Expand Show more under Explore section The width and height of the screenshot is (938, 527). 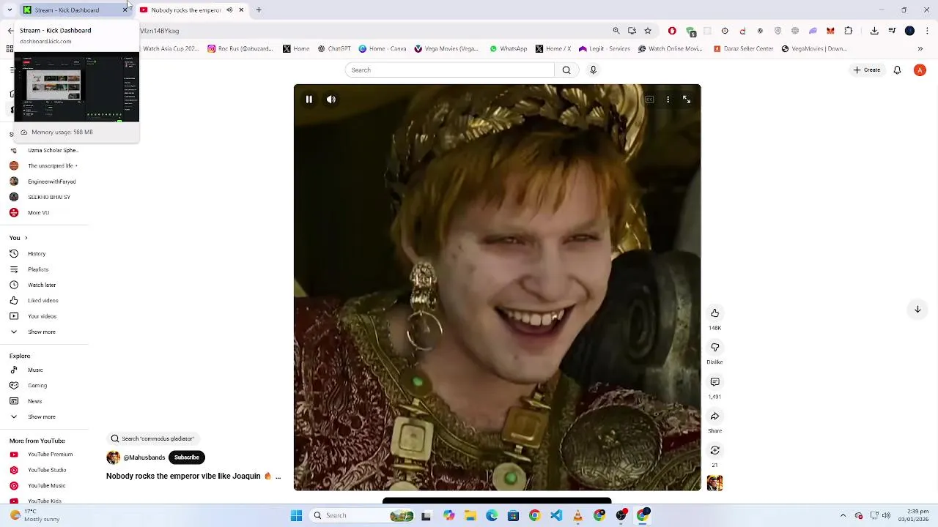[x=41, y=417]
